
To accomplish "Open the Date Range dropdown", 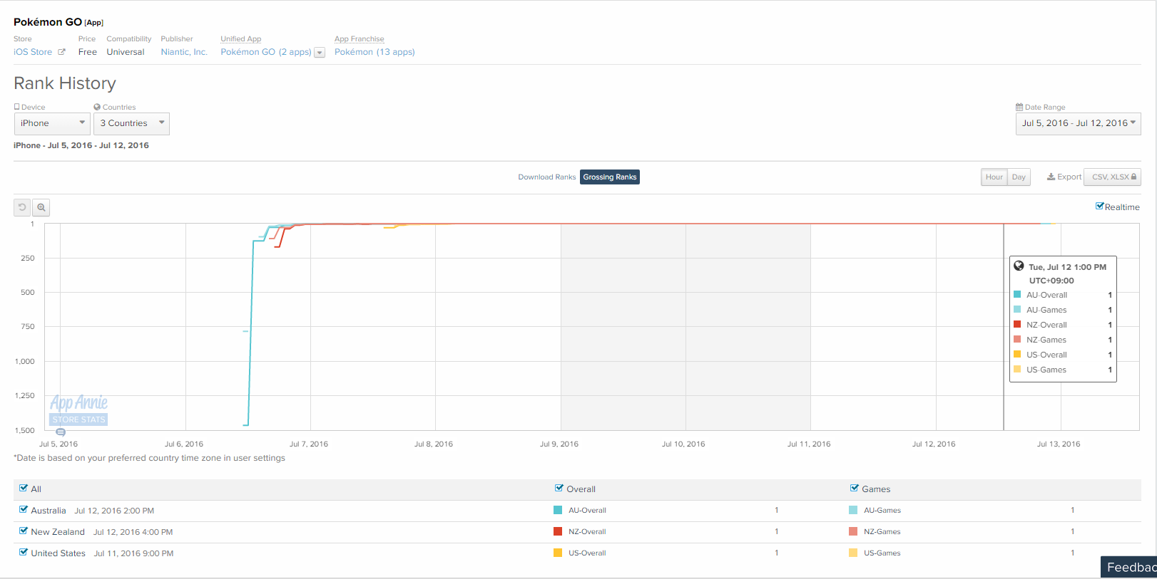I will coord(1078,123).
